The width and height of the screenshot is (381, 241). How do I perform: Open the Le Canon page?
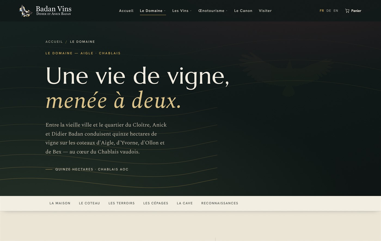coord(243,11)
